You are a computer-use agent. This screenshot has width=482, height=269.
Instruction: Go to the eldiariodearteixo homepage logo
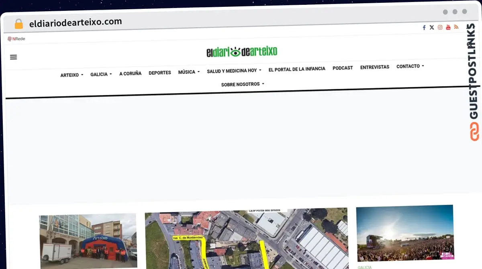pyautogui.click(x=241, y=52)
